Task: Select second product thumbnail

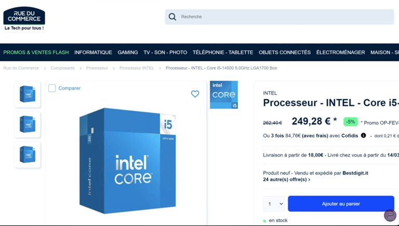Action: click(28, 124)
